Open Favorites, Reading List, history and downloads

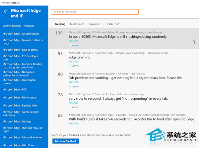[22, 66]
